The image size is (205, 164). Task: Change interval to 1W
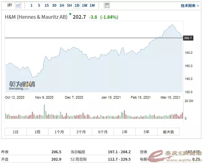coord(84,5)
